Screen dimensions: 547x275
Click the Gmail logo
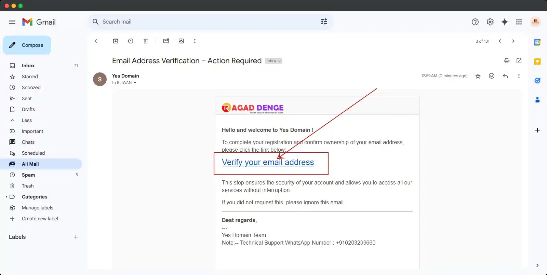pyautogui.click(x=39, y=22)
